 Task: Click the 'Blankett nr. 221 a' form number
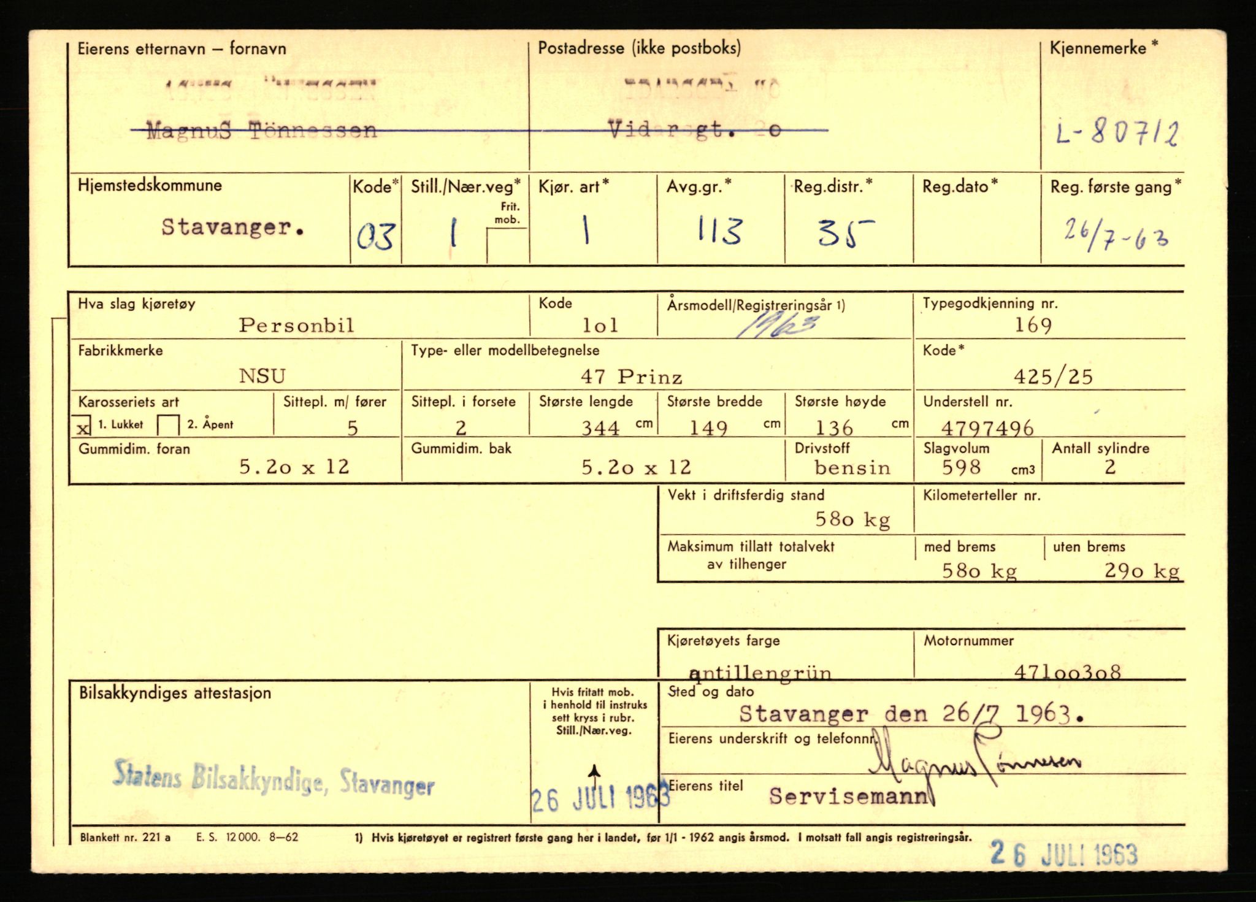[x=125, y=836]
